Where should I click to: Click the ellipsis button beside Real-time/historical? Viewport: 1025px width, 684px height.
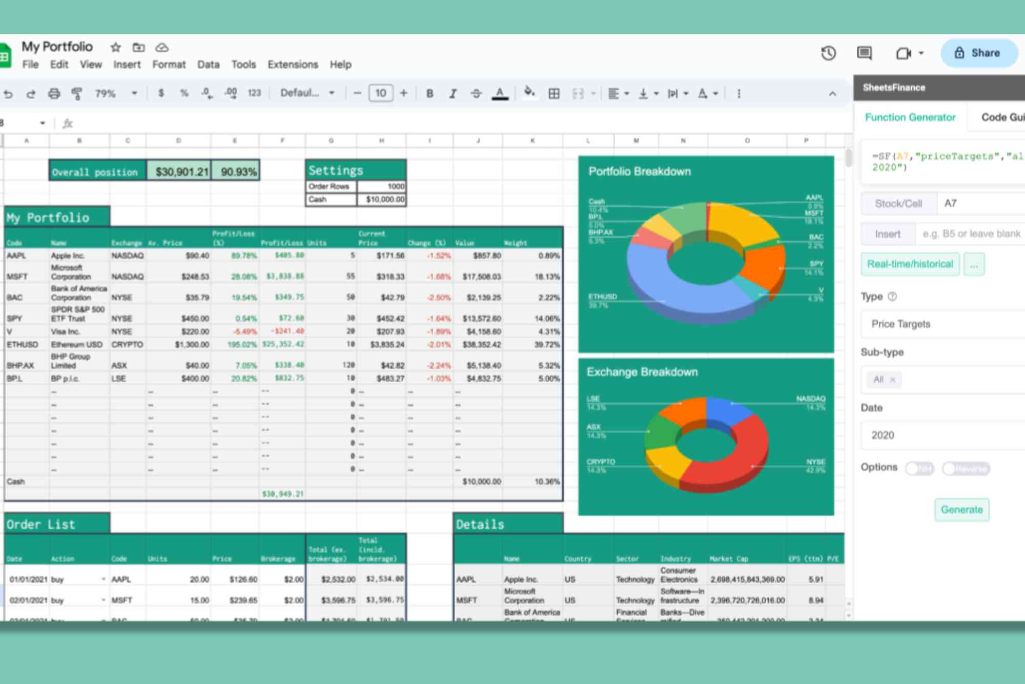coord(974,264)
